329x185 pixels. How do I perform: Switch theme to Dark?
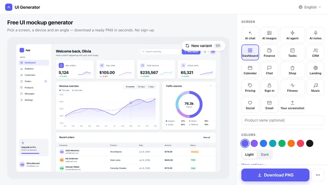tap(265, 155)
